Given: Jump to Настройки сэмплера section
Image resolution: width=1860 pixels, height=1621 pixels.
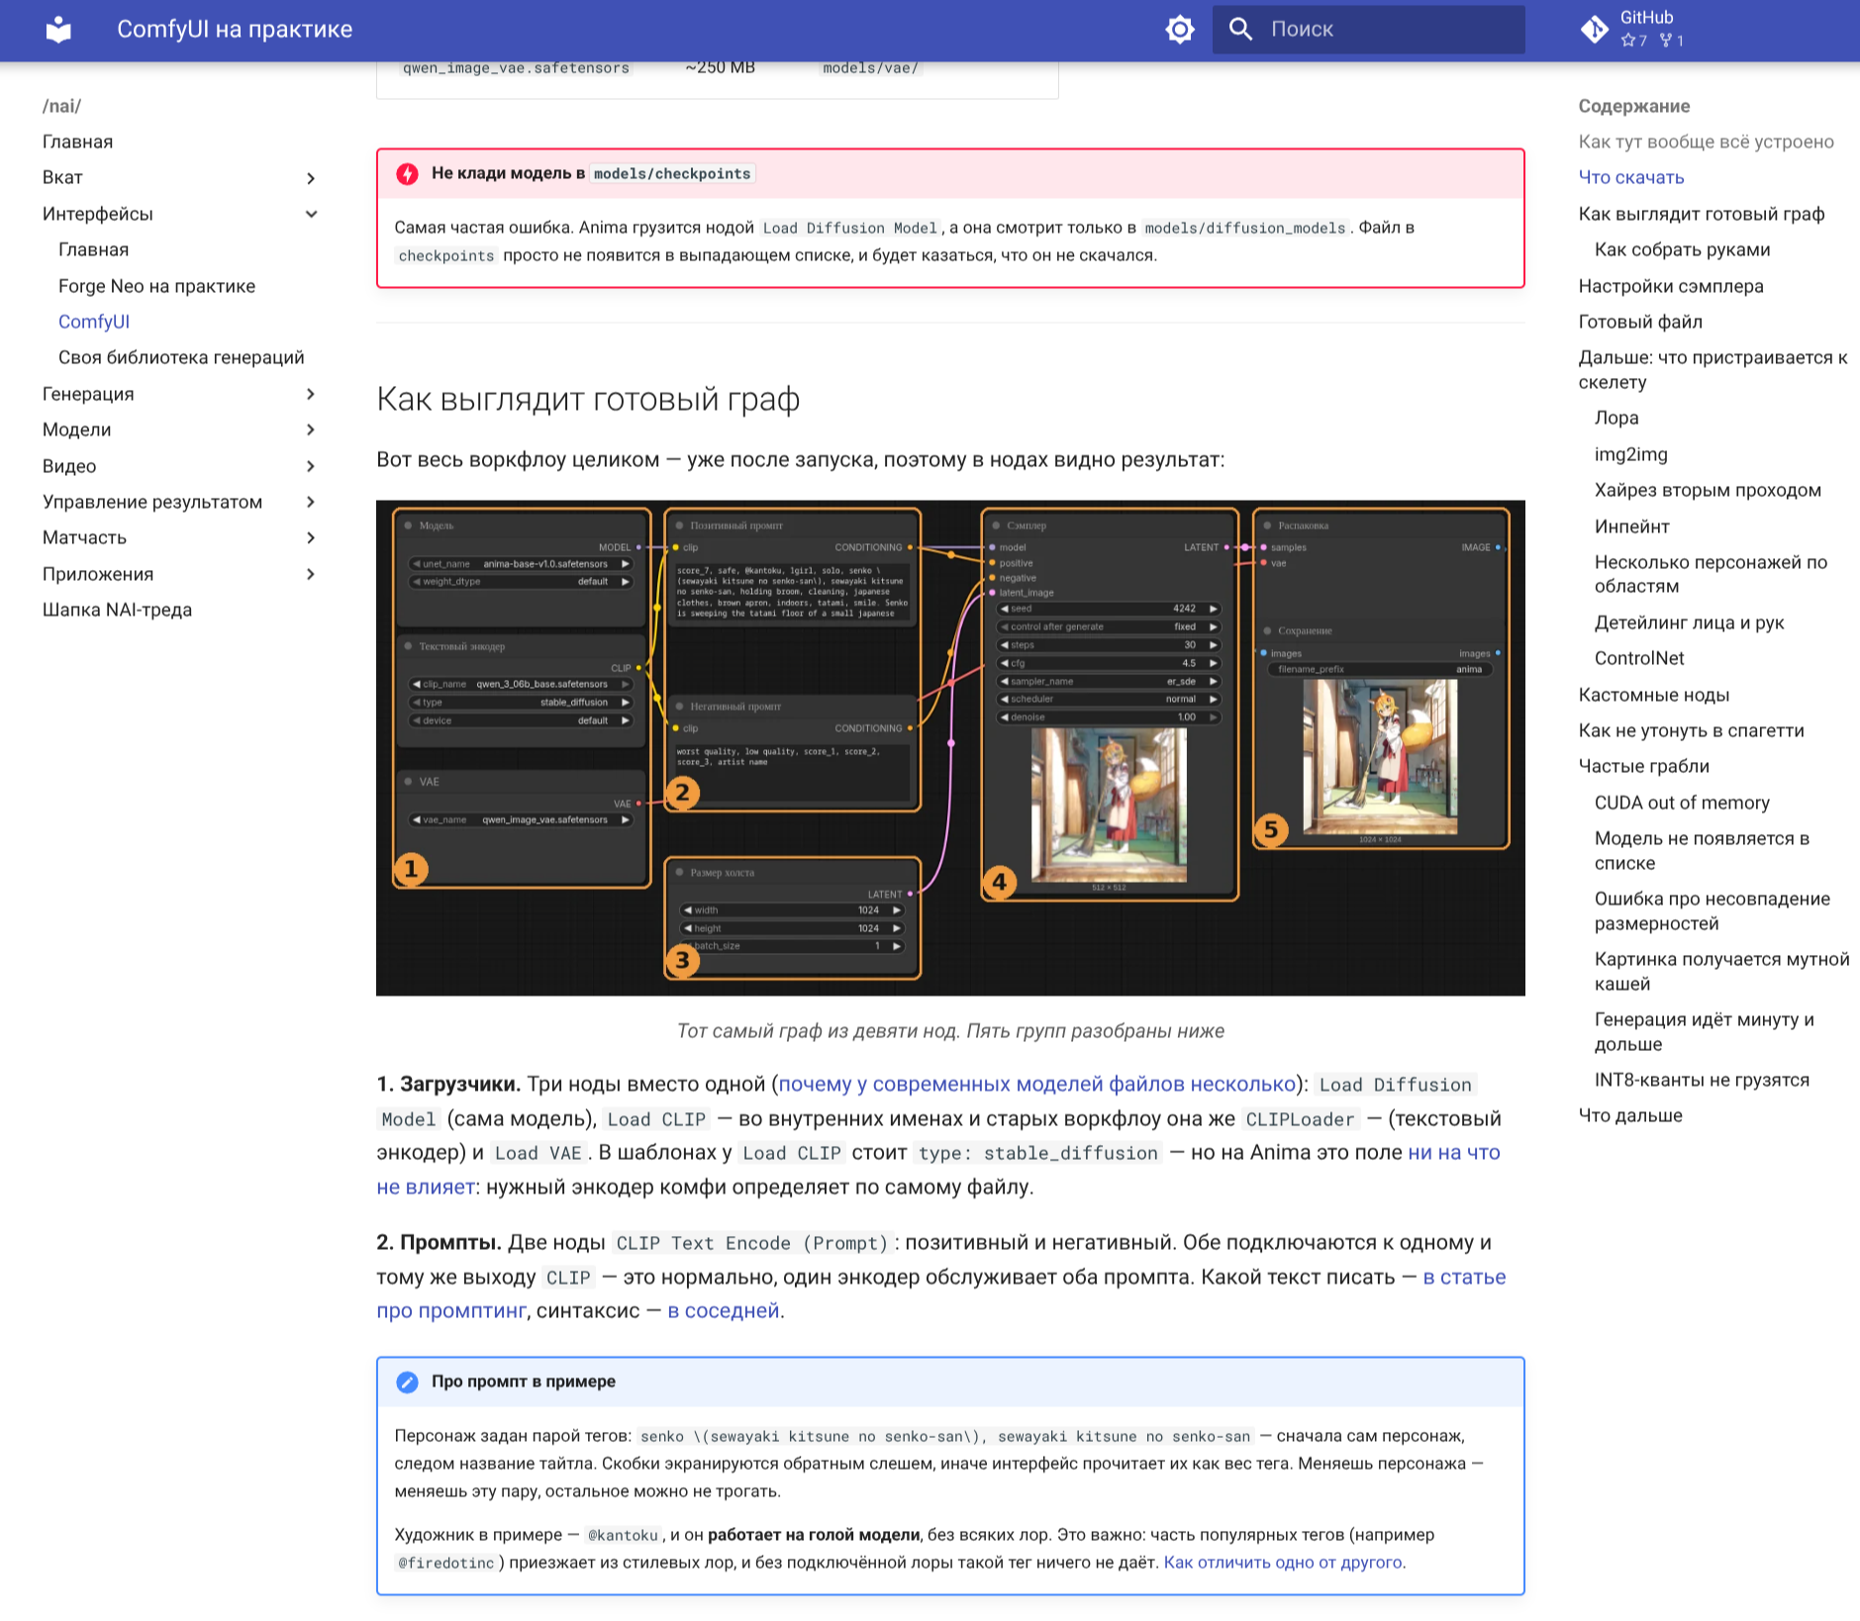Looking at the screenshot, I should pyautogui.click(x=1671, y=286).
